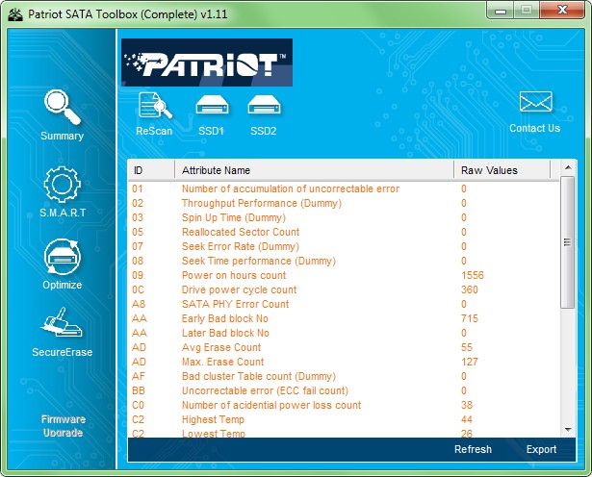Click the app icon in title bar
The width and height of the screenshot is (592, 477).
[x=15, y=14]
